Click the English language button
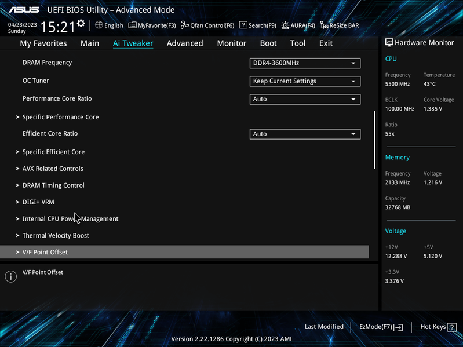 point(114,25)
